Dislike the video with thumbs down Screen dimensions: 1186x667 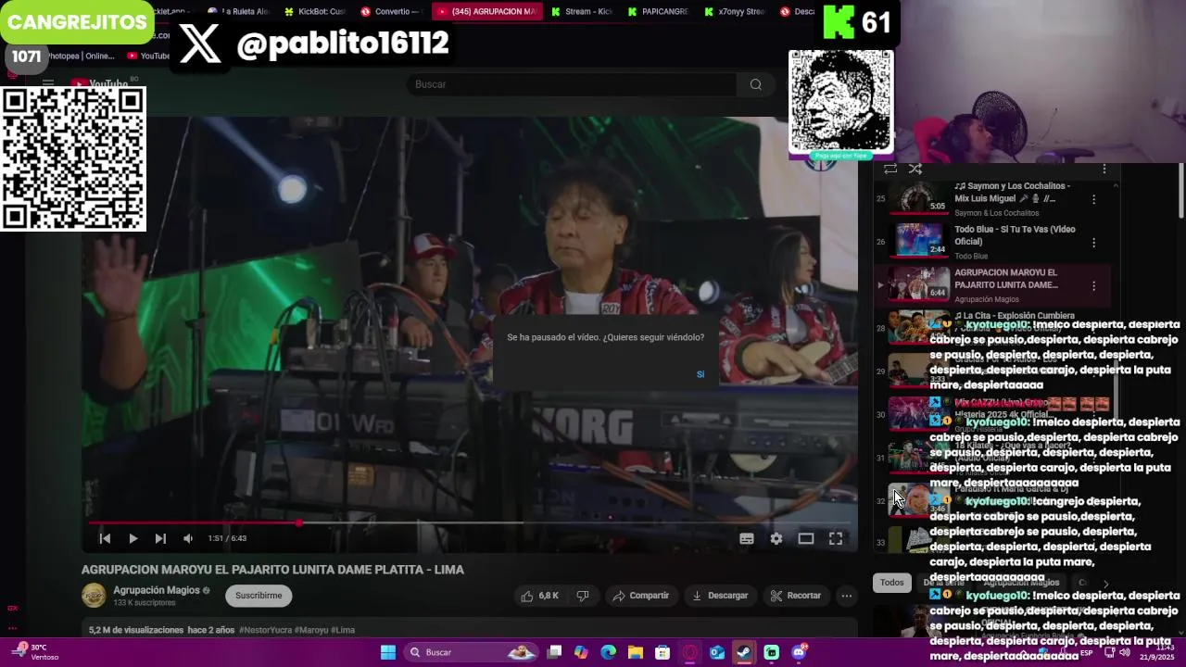point(583,596)
